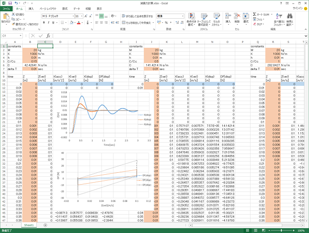Align cell text left
309x233 pixels.
click(x=97, y=23)
